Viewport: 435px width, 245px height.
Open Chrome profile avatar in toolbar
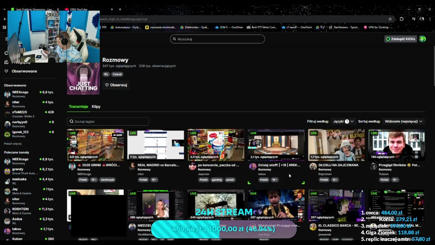point(422,19)
